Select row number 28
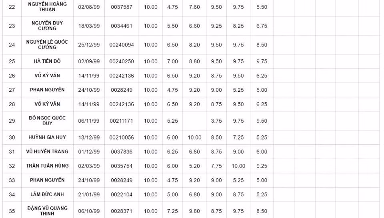384x218 pixels. point(12,104)
